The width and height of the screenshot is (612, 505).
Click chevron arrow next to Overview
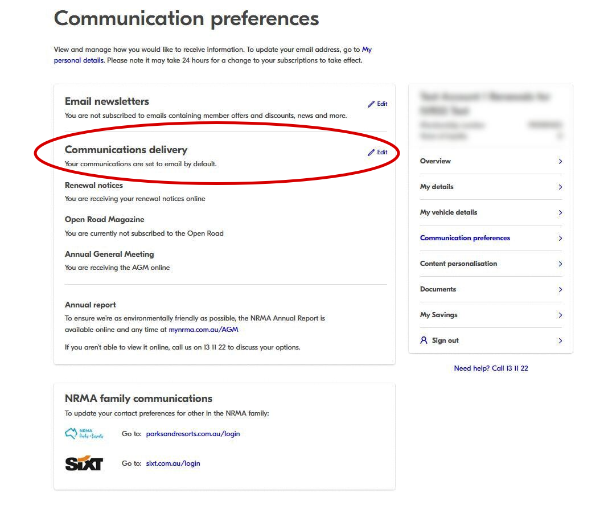[560, 162]
